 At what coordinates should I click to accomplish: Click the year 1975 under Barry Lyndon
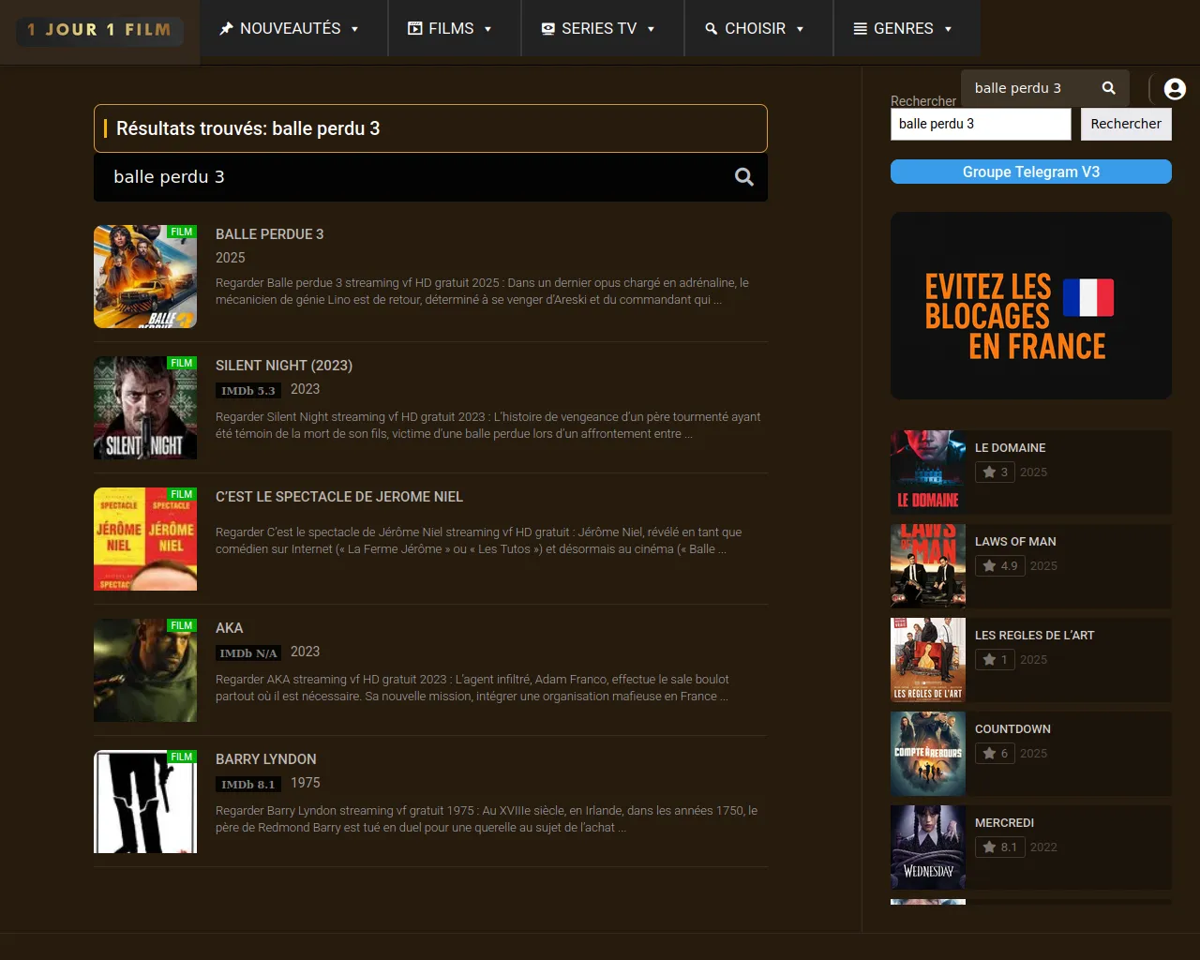(x=306, y=783)
